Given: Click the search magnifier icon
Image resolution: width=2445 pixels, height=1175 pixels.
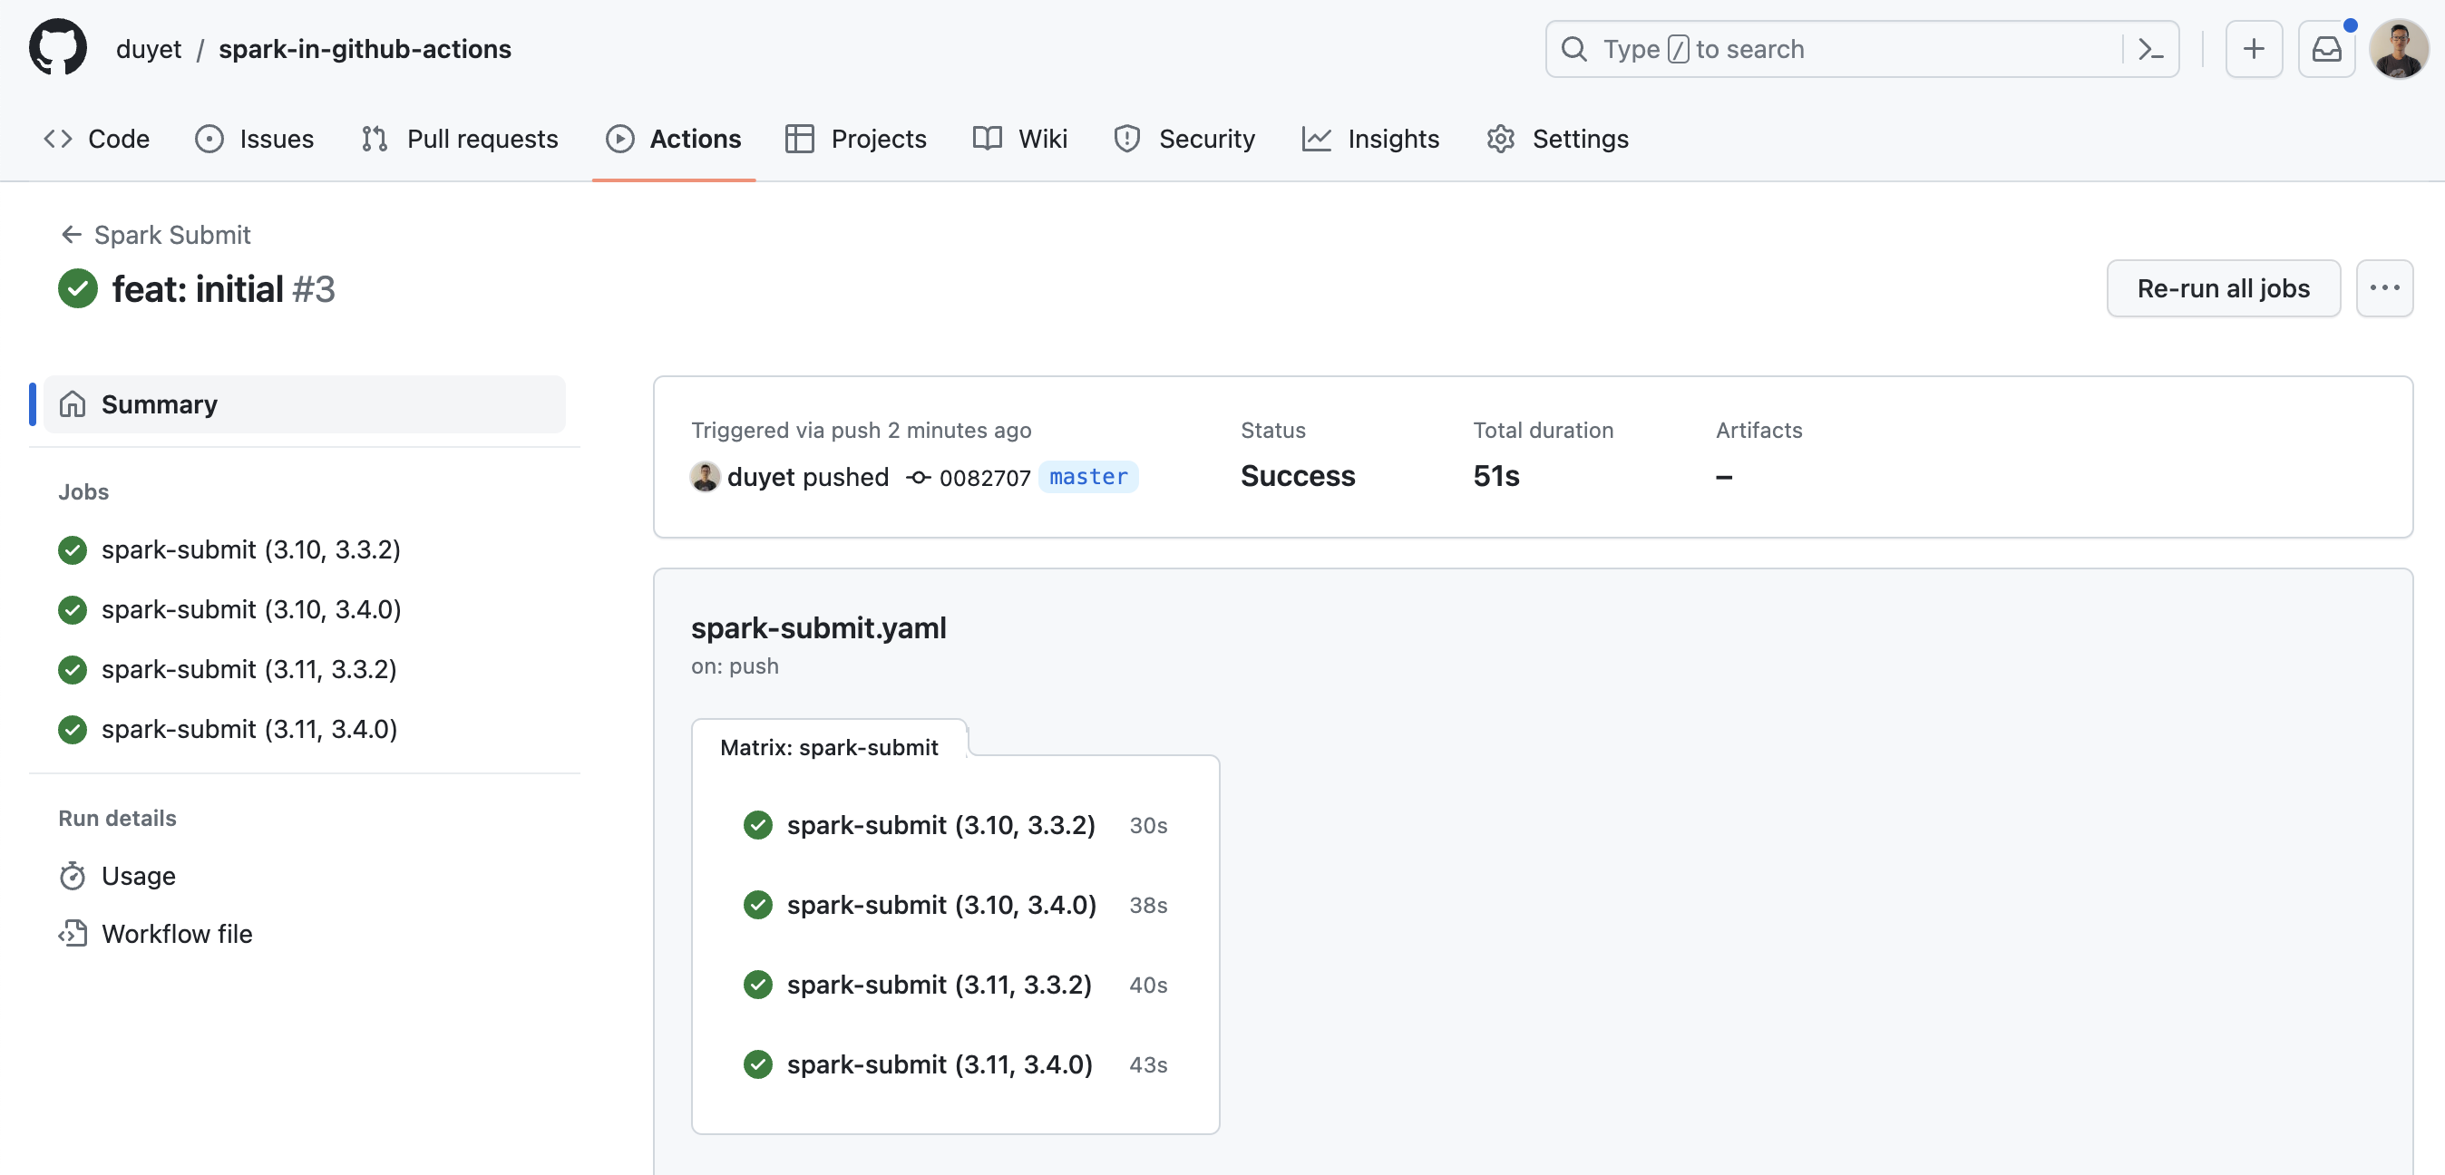Looking at the screenshot, I should tap(1573, 48).
